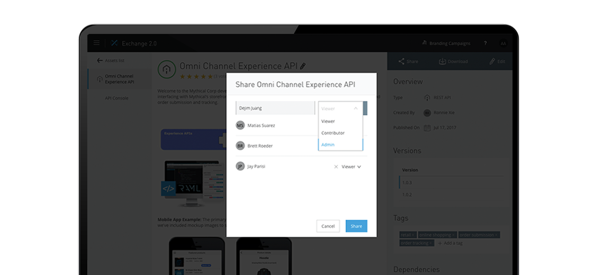Image resolution: width=593 pixels, height=275 pixels.
Task: Click the Exchange 2.0 logo icon
Action: 114,43
